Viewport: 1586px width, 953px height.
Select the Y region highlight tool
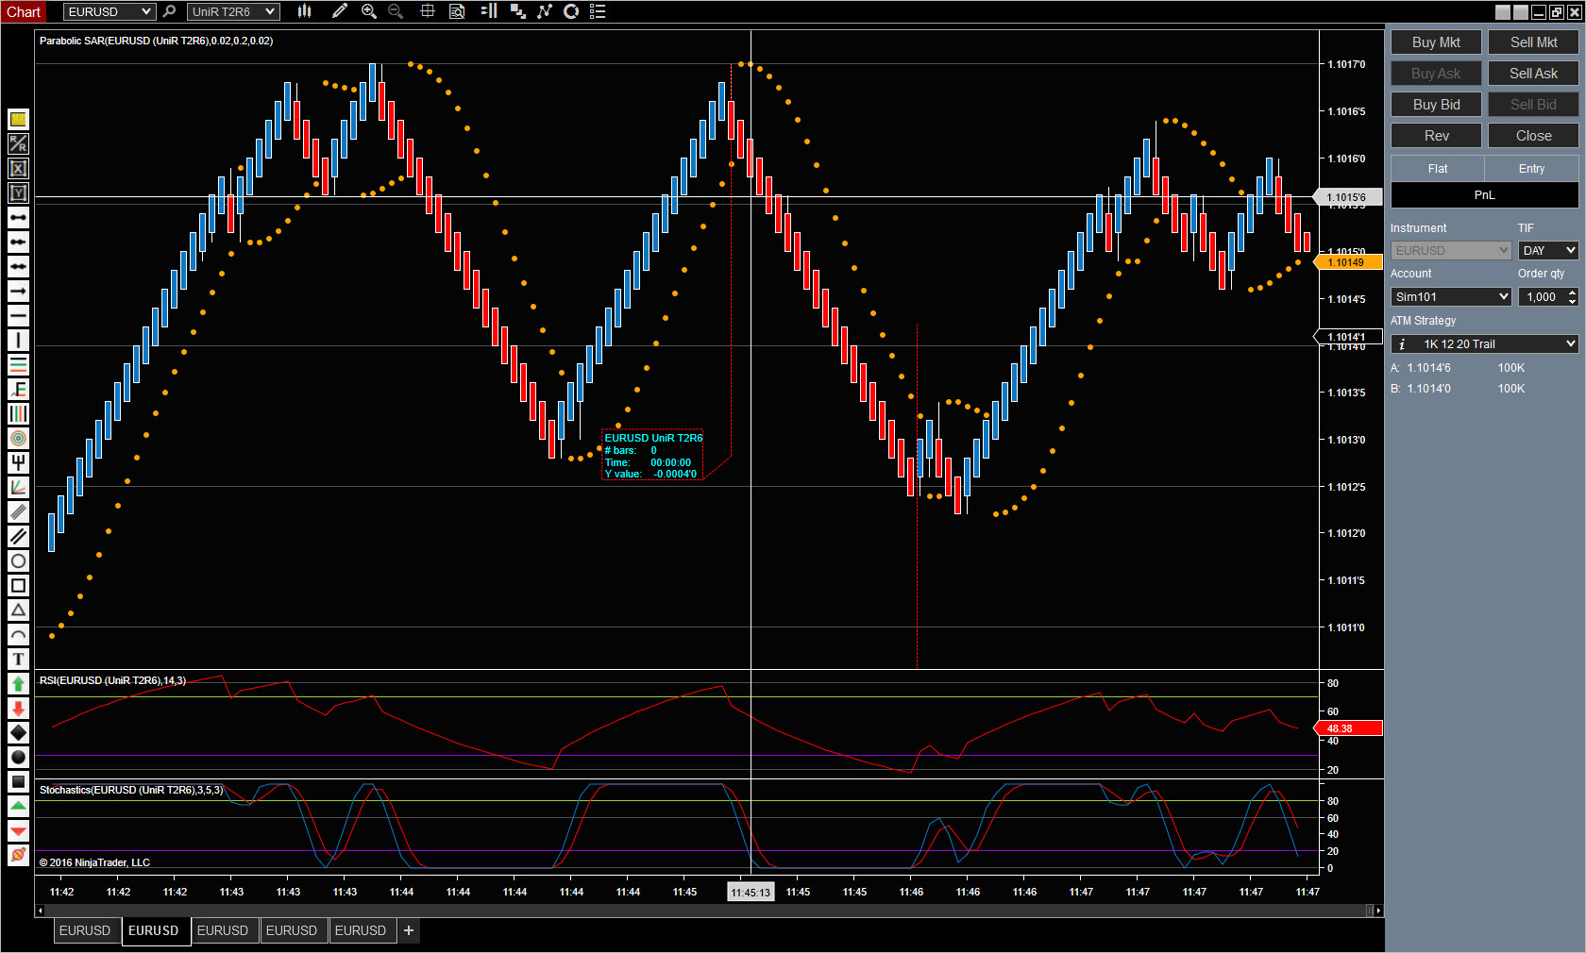pos(18,192)
